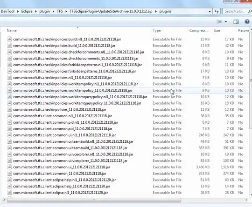This screenshot has width=252, height=207.
Task: Click the icon of client.common.pid.nl1 jar
Action: coord(9,122)
